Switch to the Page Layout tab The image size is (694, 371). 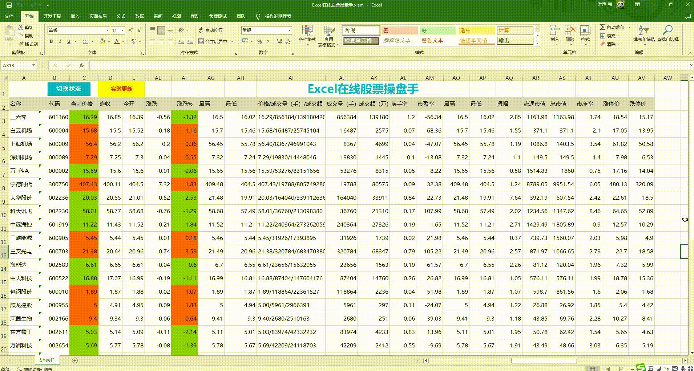click(x=98, y=16)
